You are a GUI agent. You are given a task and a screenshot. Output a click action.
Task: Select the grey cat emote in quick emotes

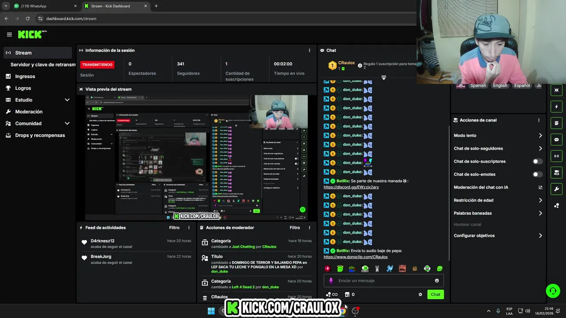coord(377,269)
